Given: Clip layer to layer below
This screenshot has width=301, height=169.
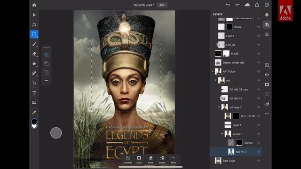Looking at the screenshot, I should coord(267,94).
